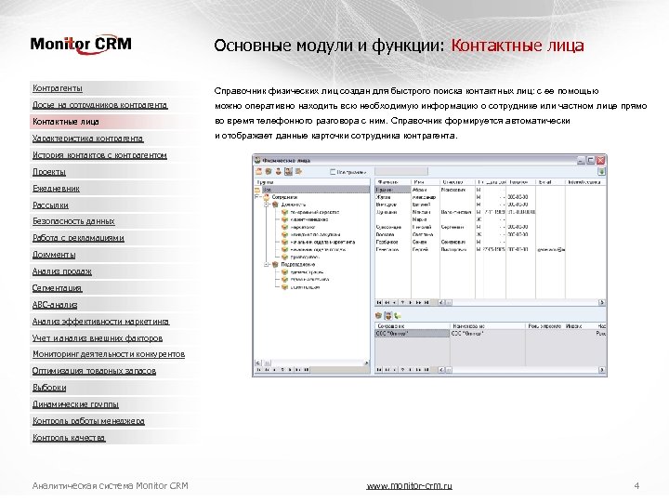Click Наименование column header in lower grid
The width and height of the screenshot is (669, 502).
[x=488, y=326]
